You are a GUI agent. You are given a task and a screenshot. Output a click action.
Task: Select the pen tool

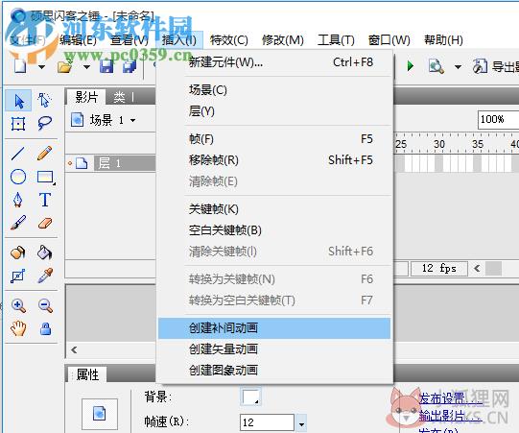coord(18,200)
